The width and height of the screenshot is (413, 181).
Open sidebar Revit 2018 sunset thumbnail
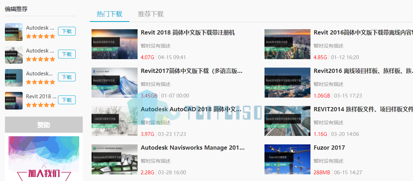[14, 101]
